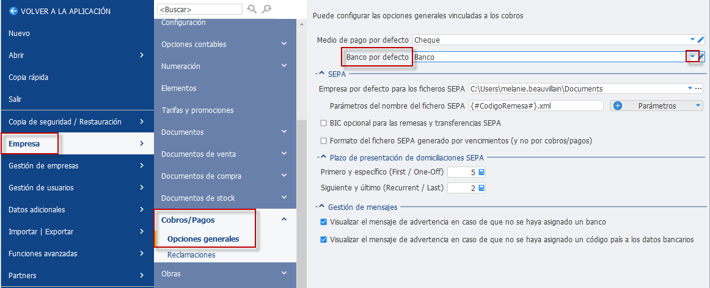
Task: Open Copia de seguridad / Restauración
Action: pyautogui.click(x=77, y=121)
